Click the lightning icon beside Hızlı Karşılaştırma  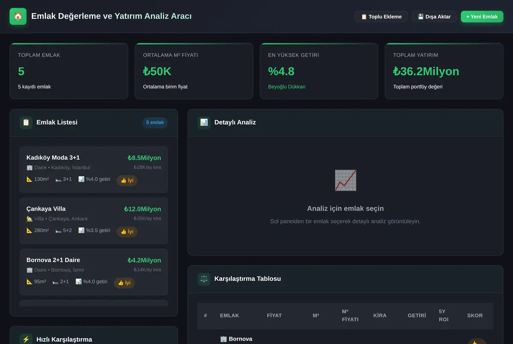(26, 340)
